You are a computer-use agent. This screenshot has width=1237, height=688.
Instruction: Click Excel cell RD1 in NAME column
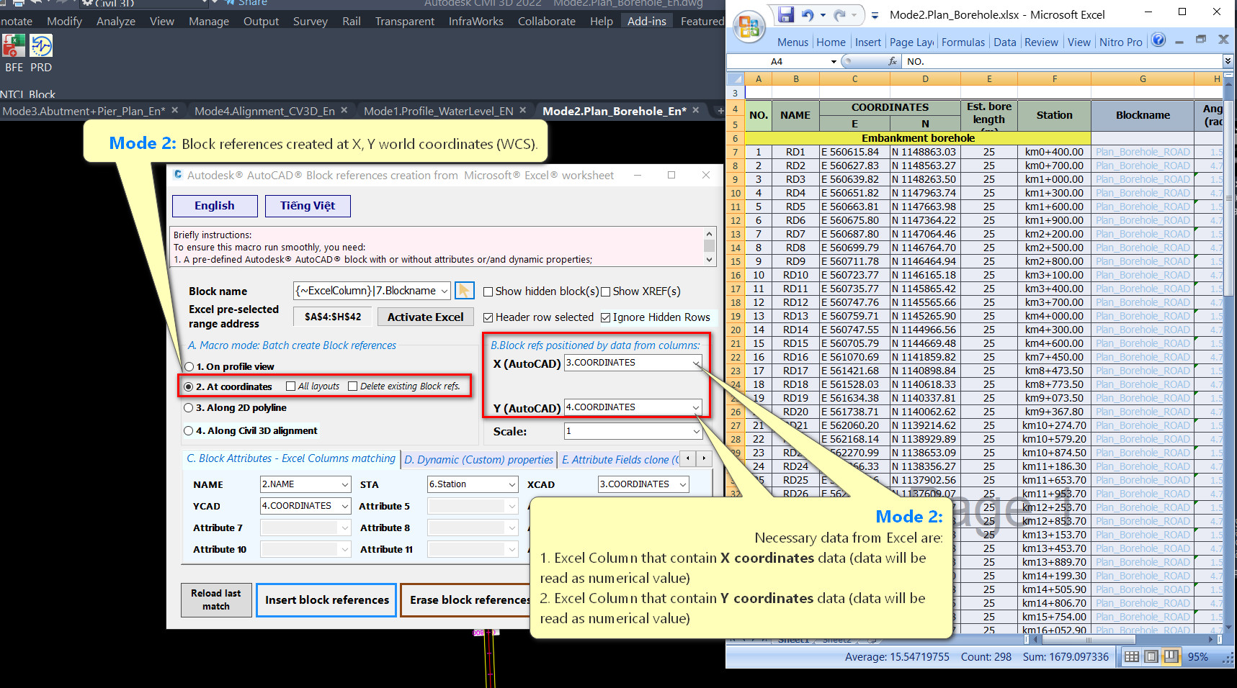coord(795,152)
